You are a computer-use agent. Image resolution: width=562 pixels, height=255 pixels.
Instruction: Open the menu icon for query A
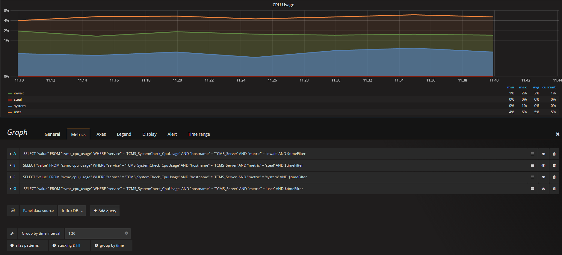point(532,154)
